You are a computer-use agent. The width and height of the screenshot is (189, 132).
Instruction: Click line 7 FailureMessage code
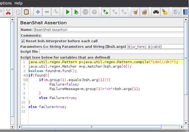point(95,89)
